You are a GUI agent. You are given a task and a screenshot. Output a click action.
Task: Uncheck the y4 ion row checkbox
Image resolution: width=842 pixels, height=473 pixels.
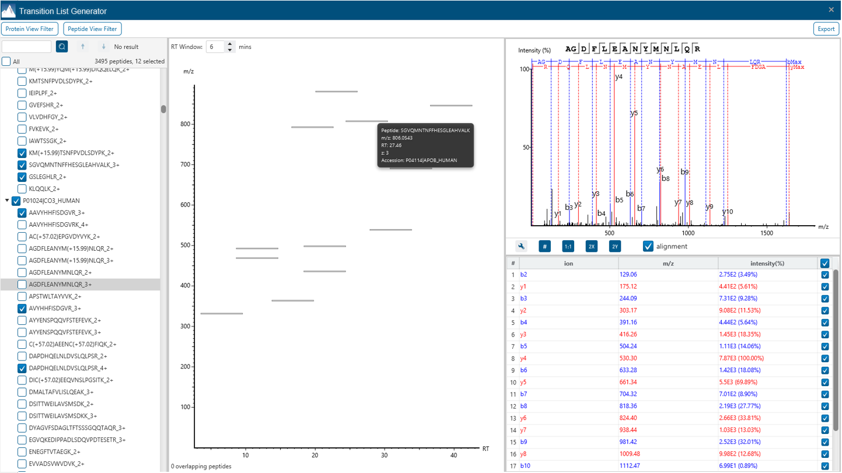(x=824, y=359)
